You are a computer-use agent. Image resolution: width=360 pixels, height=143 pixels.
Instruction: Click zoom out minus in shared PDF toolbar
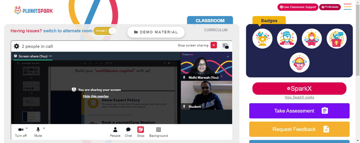[91, 63]
